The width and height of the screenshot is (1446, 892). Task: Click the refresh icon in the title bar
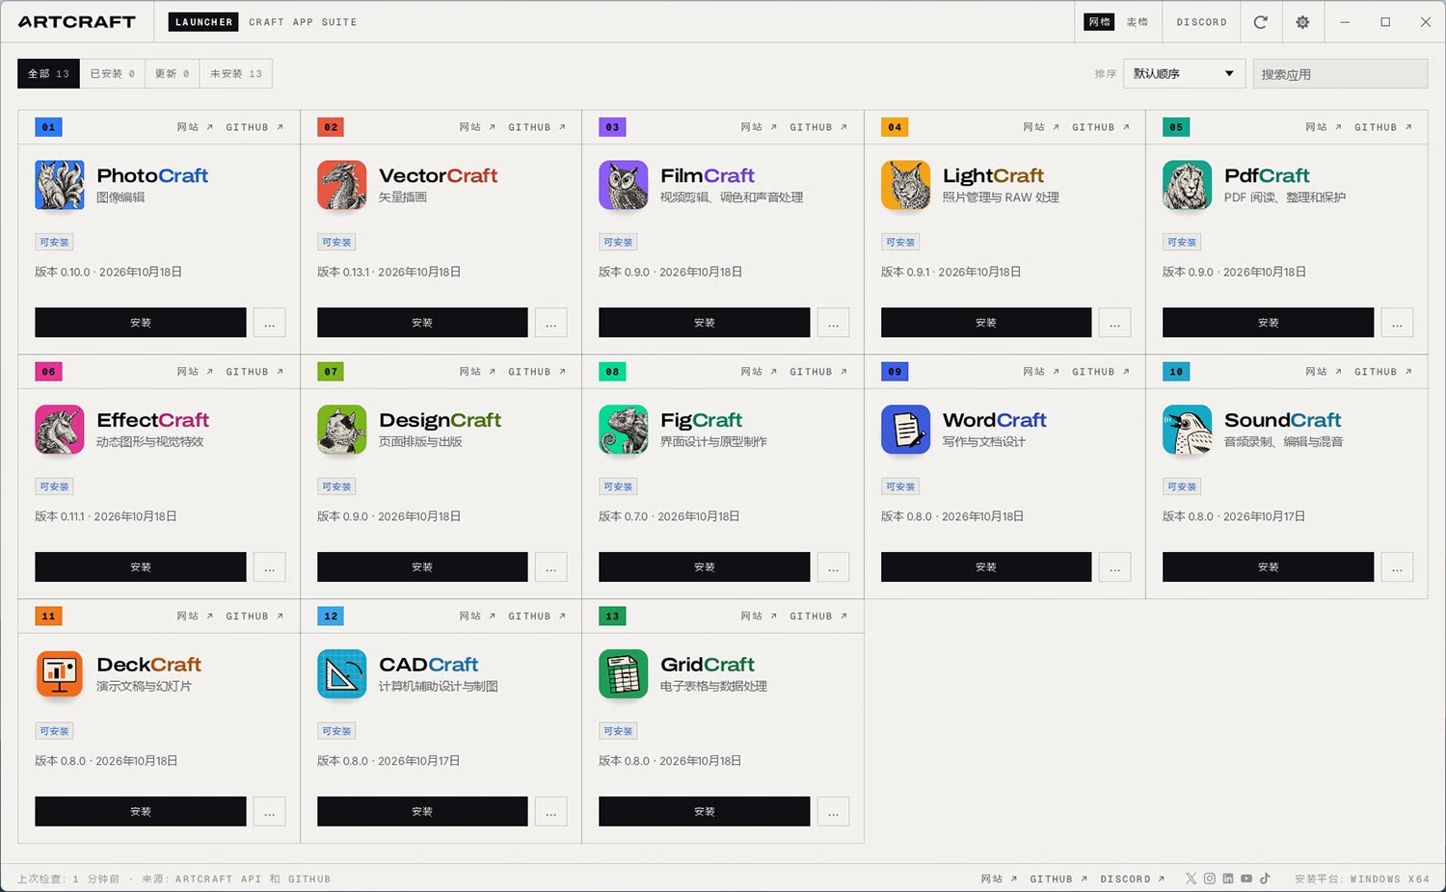point(1260,22)
